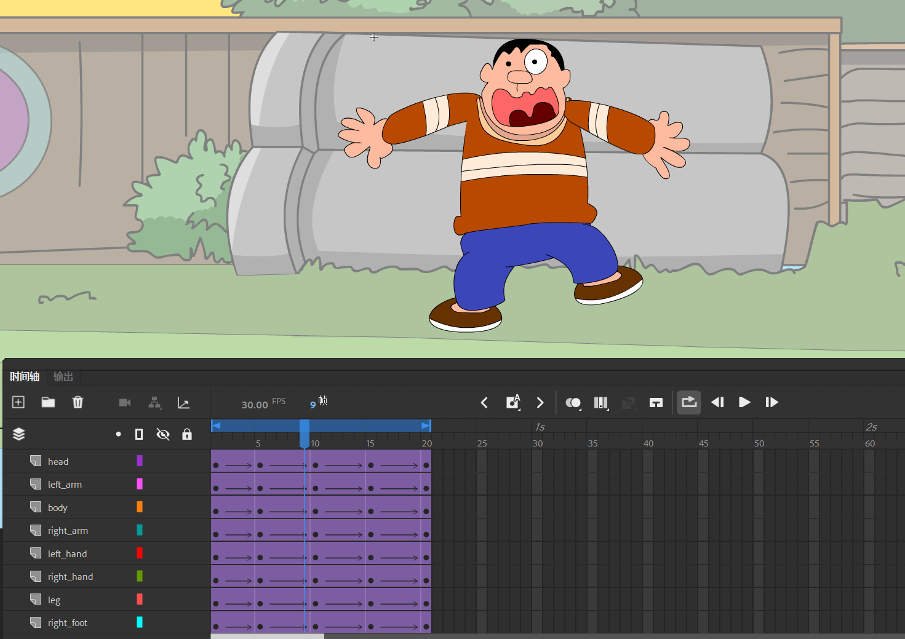This screenshot has height=639, width=905.
Task: Enable edit multiple frames
Action: pos(601,403)
